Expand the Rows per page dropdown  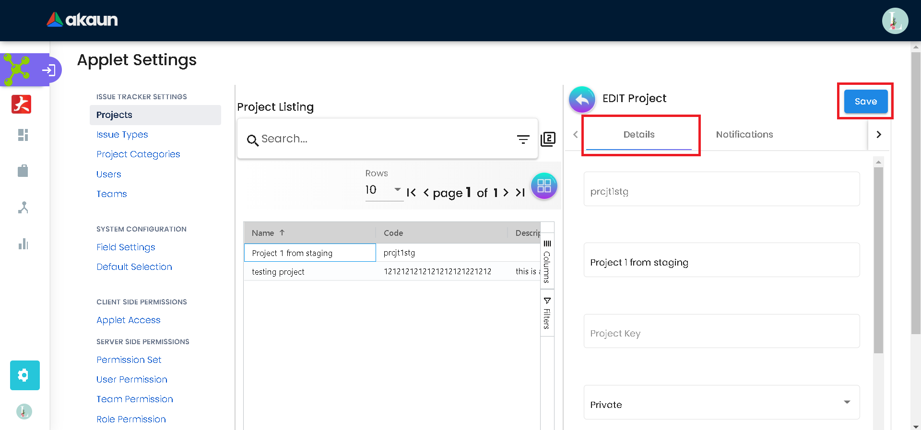[384, 190]
